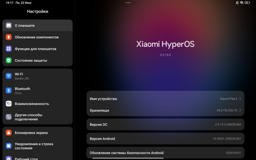Tap the Откл. Bluetooth status text
Image resolution: width=256 pixels, height=160 pixels.
(18, 93)
